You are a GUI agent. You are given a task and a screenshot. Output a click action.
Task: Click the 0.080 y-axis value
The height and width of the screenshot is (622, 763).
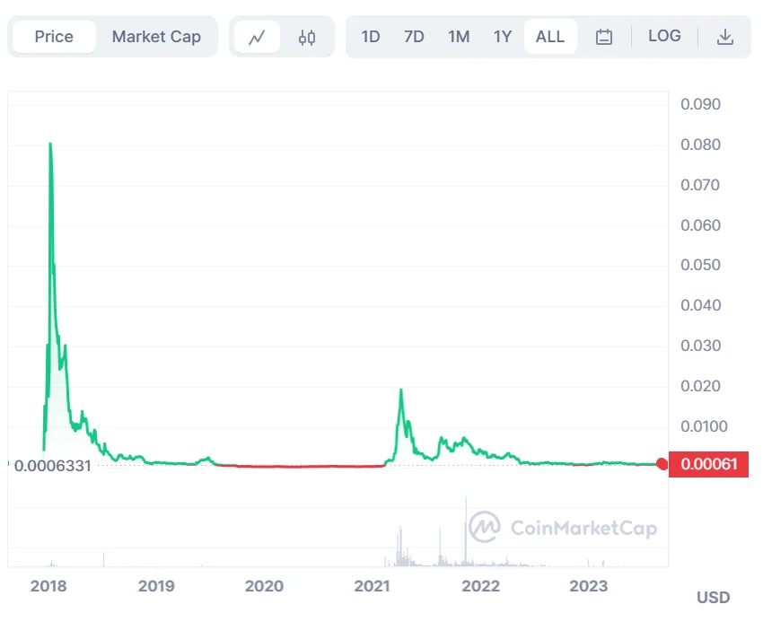[x=700, y=145]
